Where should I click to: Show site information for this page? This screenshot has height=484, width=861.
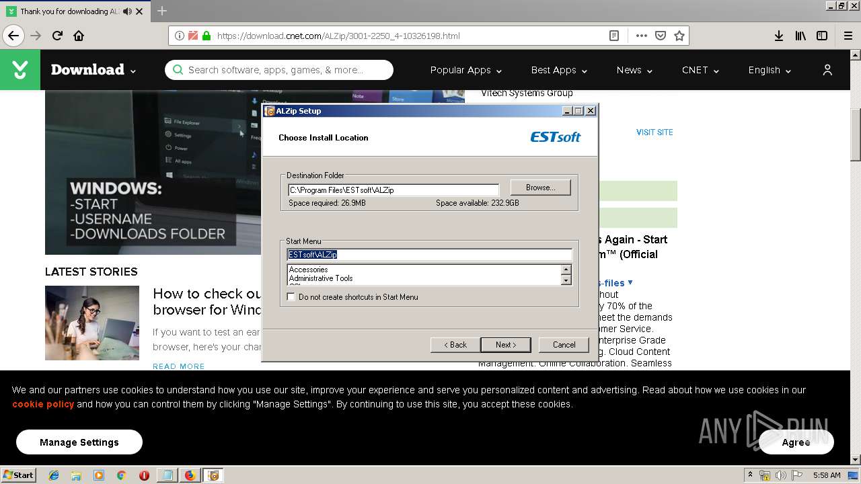tap(179, 36)
